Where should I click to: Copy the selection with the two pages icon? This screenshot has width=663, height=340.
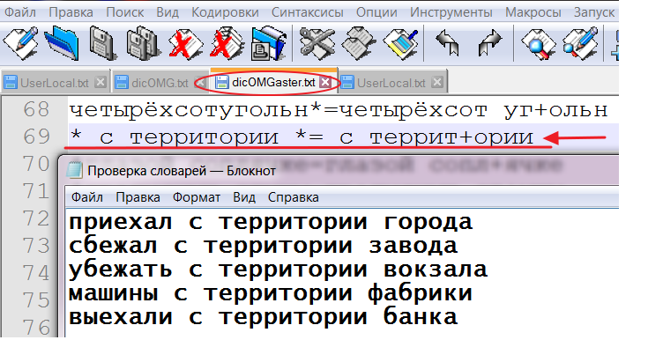359,43
